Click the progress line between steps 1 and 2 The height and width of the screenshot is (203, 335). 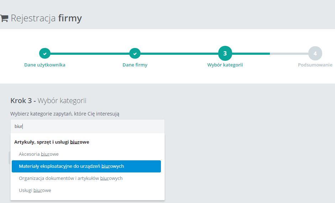pos(90,54)
